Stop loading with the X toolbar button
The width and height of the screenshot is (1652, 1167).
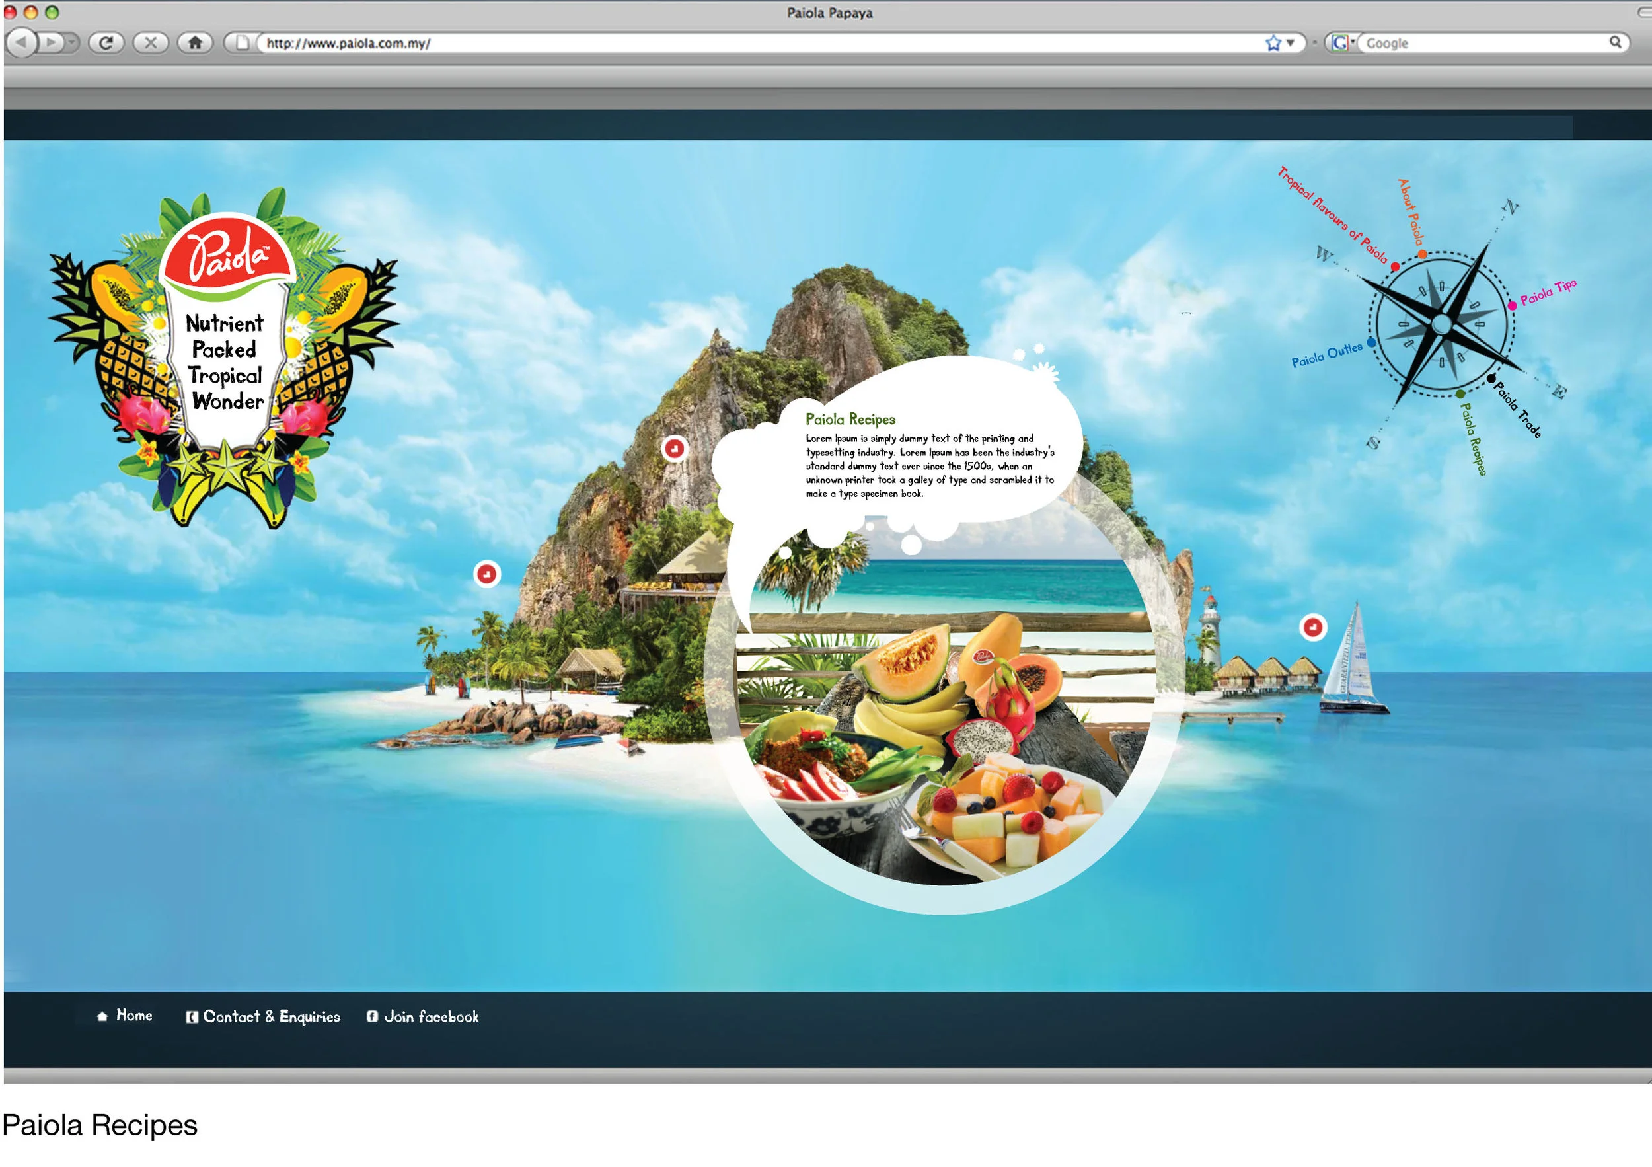click(151, 42)
